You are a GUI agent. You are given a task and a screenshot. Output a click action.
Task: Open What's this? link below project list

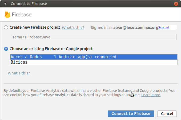(19, 73)
